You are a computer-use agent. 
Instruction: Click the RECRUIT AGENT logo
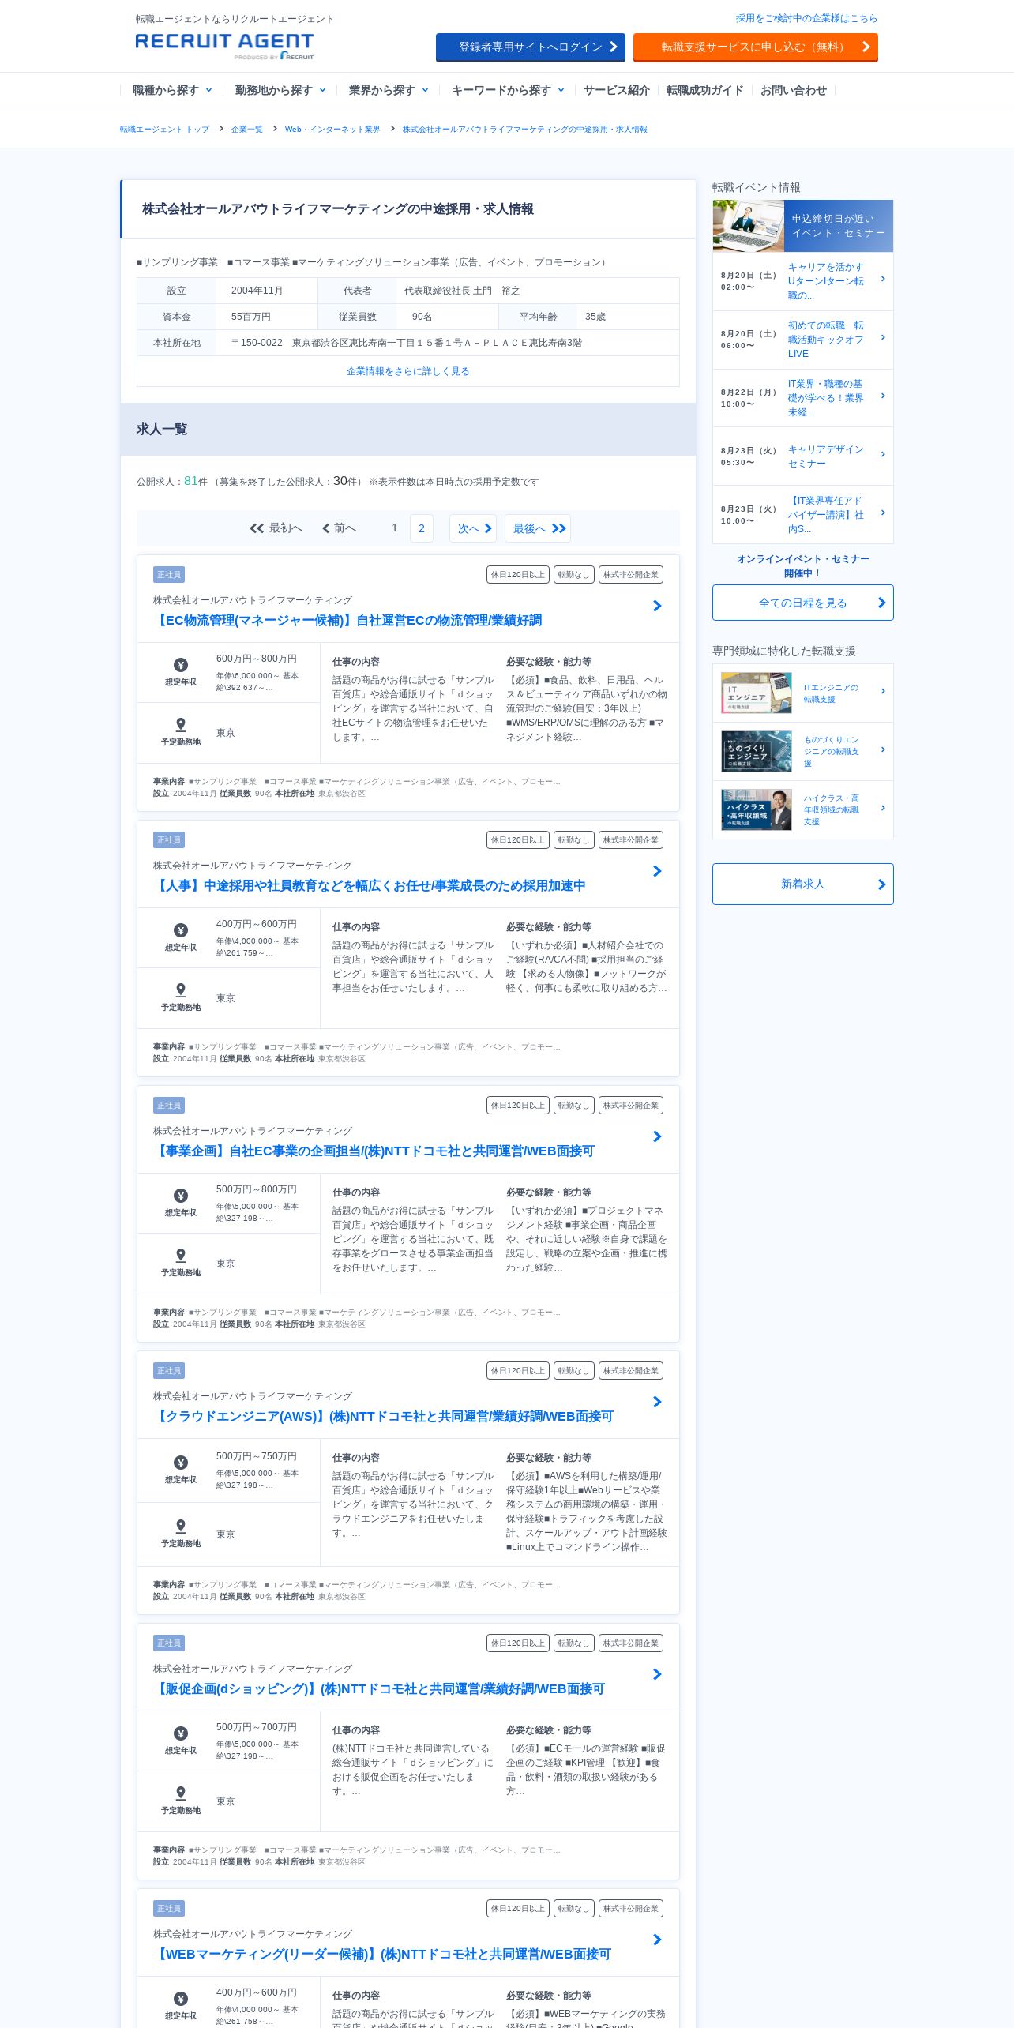coord(224,46)
